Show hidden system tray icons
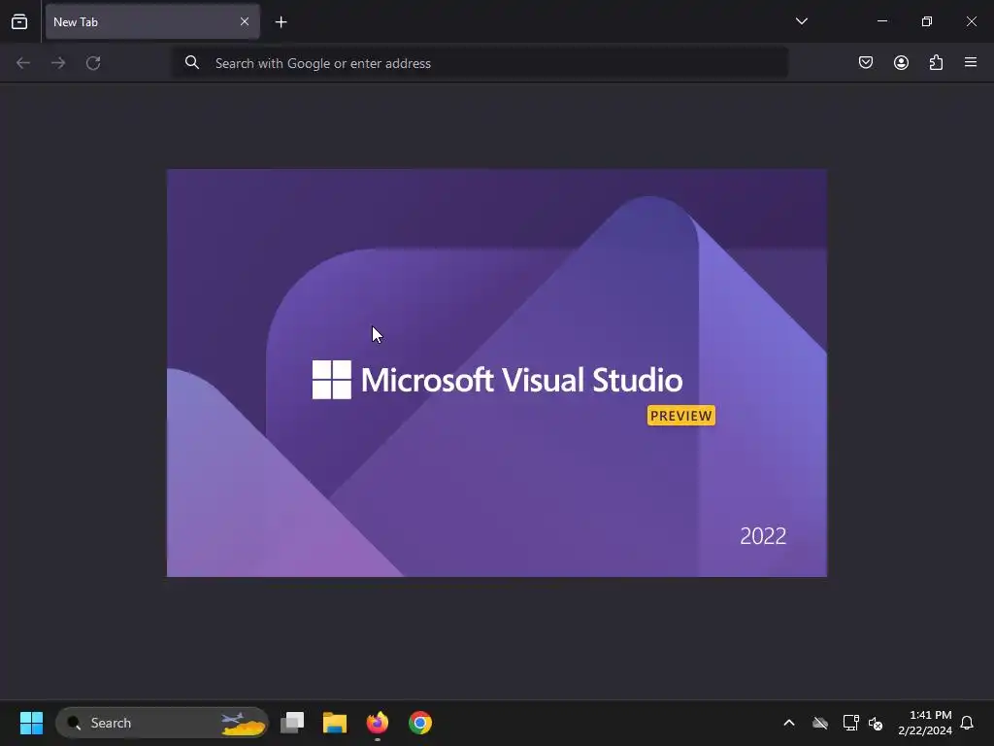Viewport: 994px width, 746px height. pyautogui.click(x=789, y=723)
